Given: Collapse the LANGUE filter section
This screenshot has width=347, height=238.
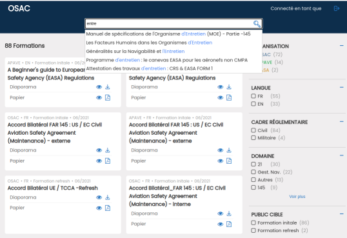Looking at the screenshot, I should (x=342, y=88).
